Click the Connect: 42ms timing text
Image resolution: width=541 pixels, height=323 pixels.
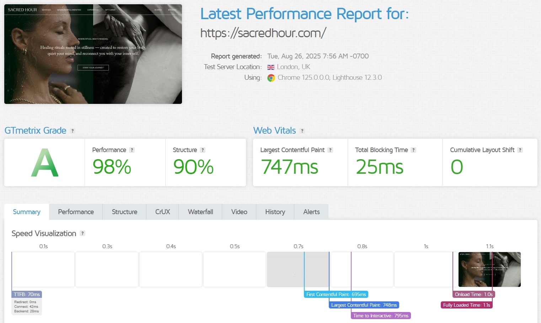[x=26, y=307]
